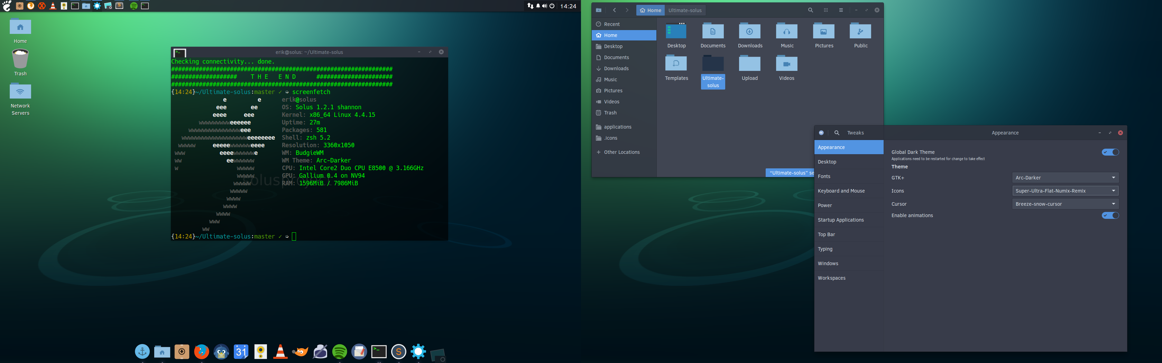Select the Public folder in Files

(x=861, y=35)
